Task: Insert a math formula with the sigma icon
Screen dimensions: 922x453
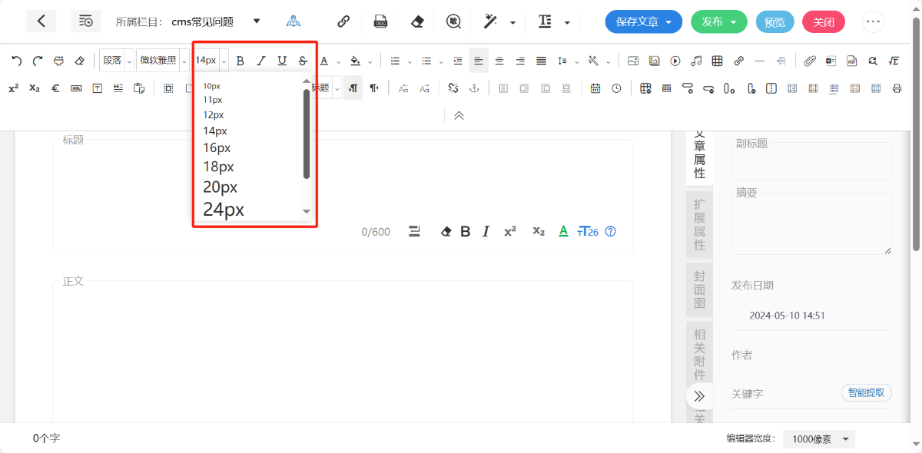Action: 894,61
